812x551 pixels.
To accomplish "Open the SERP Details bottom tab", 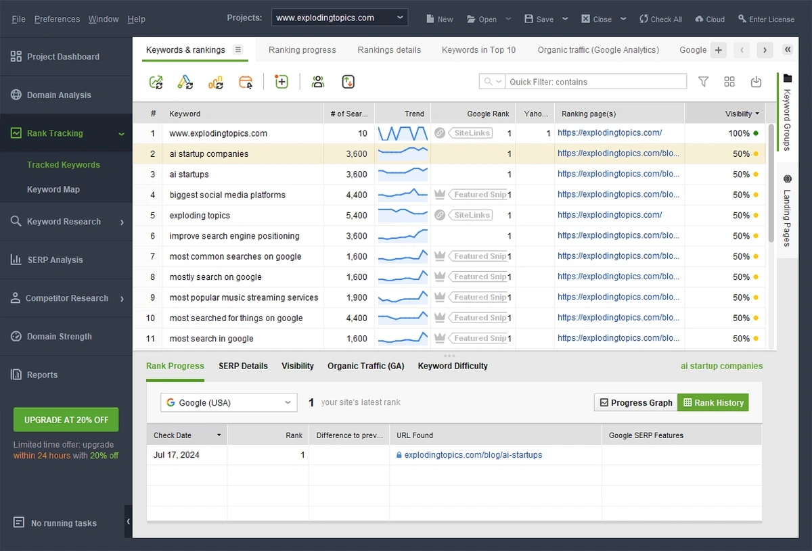I will pyautogui.click(x=243, y=366).
